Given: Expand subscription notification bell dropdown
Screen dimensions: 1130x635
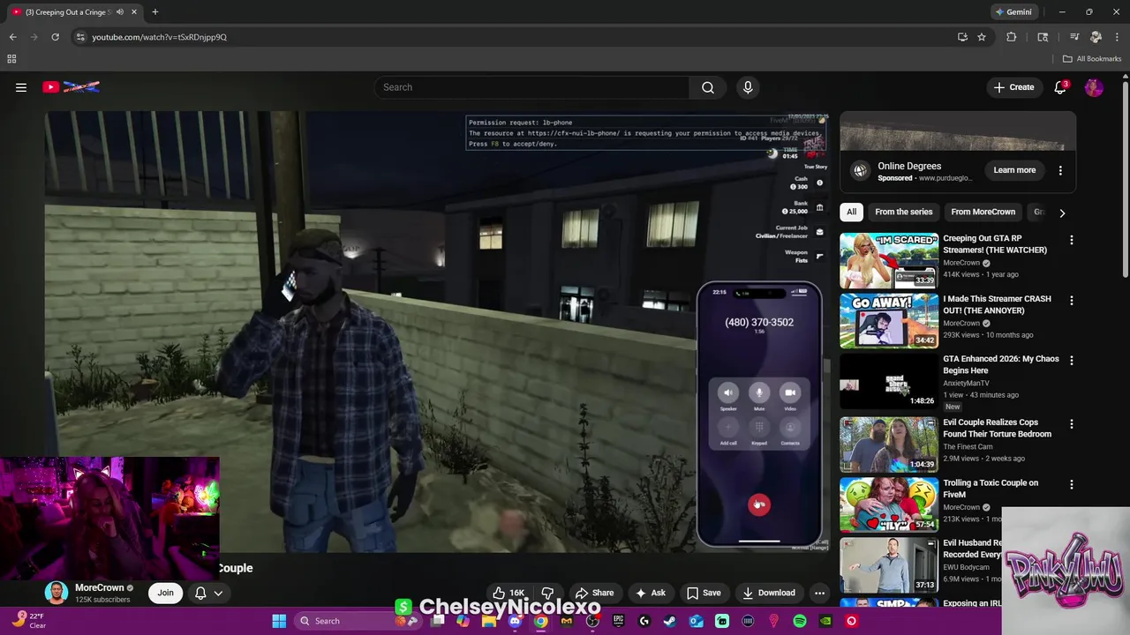Looking at the screenshot, I should point(208,593).
